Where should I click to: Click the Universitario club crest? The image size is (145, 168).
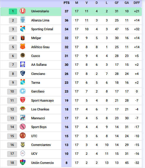[23, 11]
